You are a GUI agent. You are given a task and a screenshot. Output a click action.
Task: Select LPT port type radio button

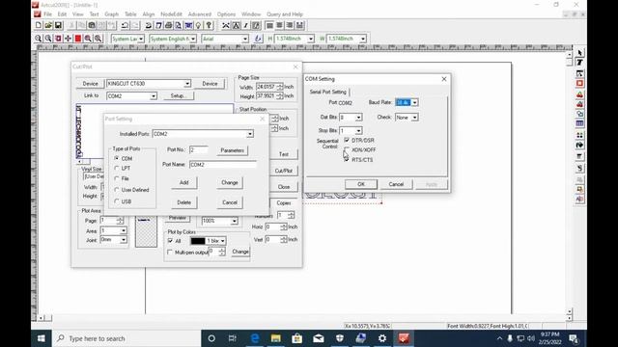[117, 168]
